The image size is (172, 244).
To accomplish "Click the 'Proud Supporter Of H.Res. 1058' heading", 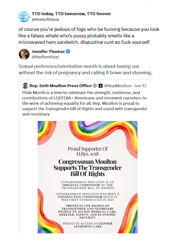I will 88,151.
